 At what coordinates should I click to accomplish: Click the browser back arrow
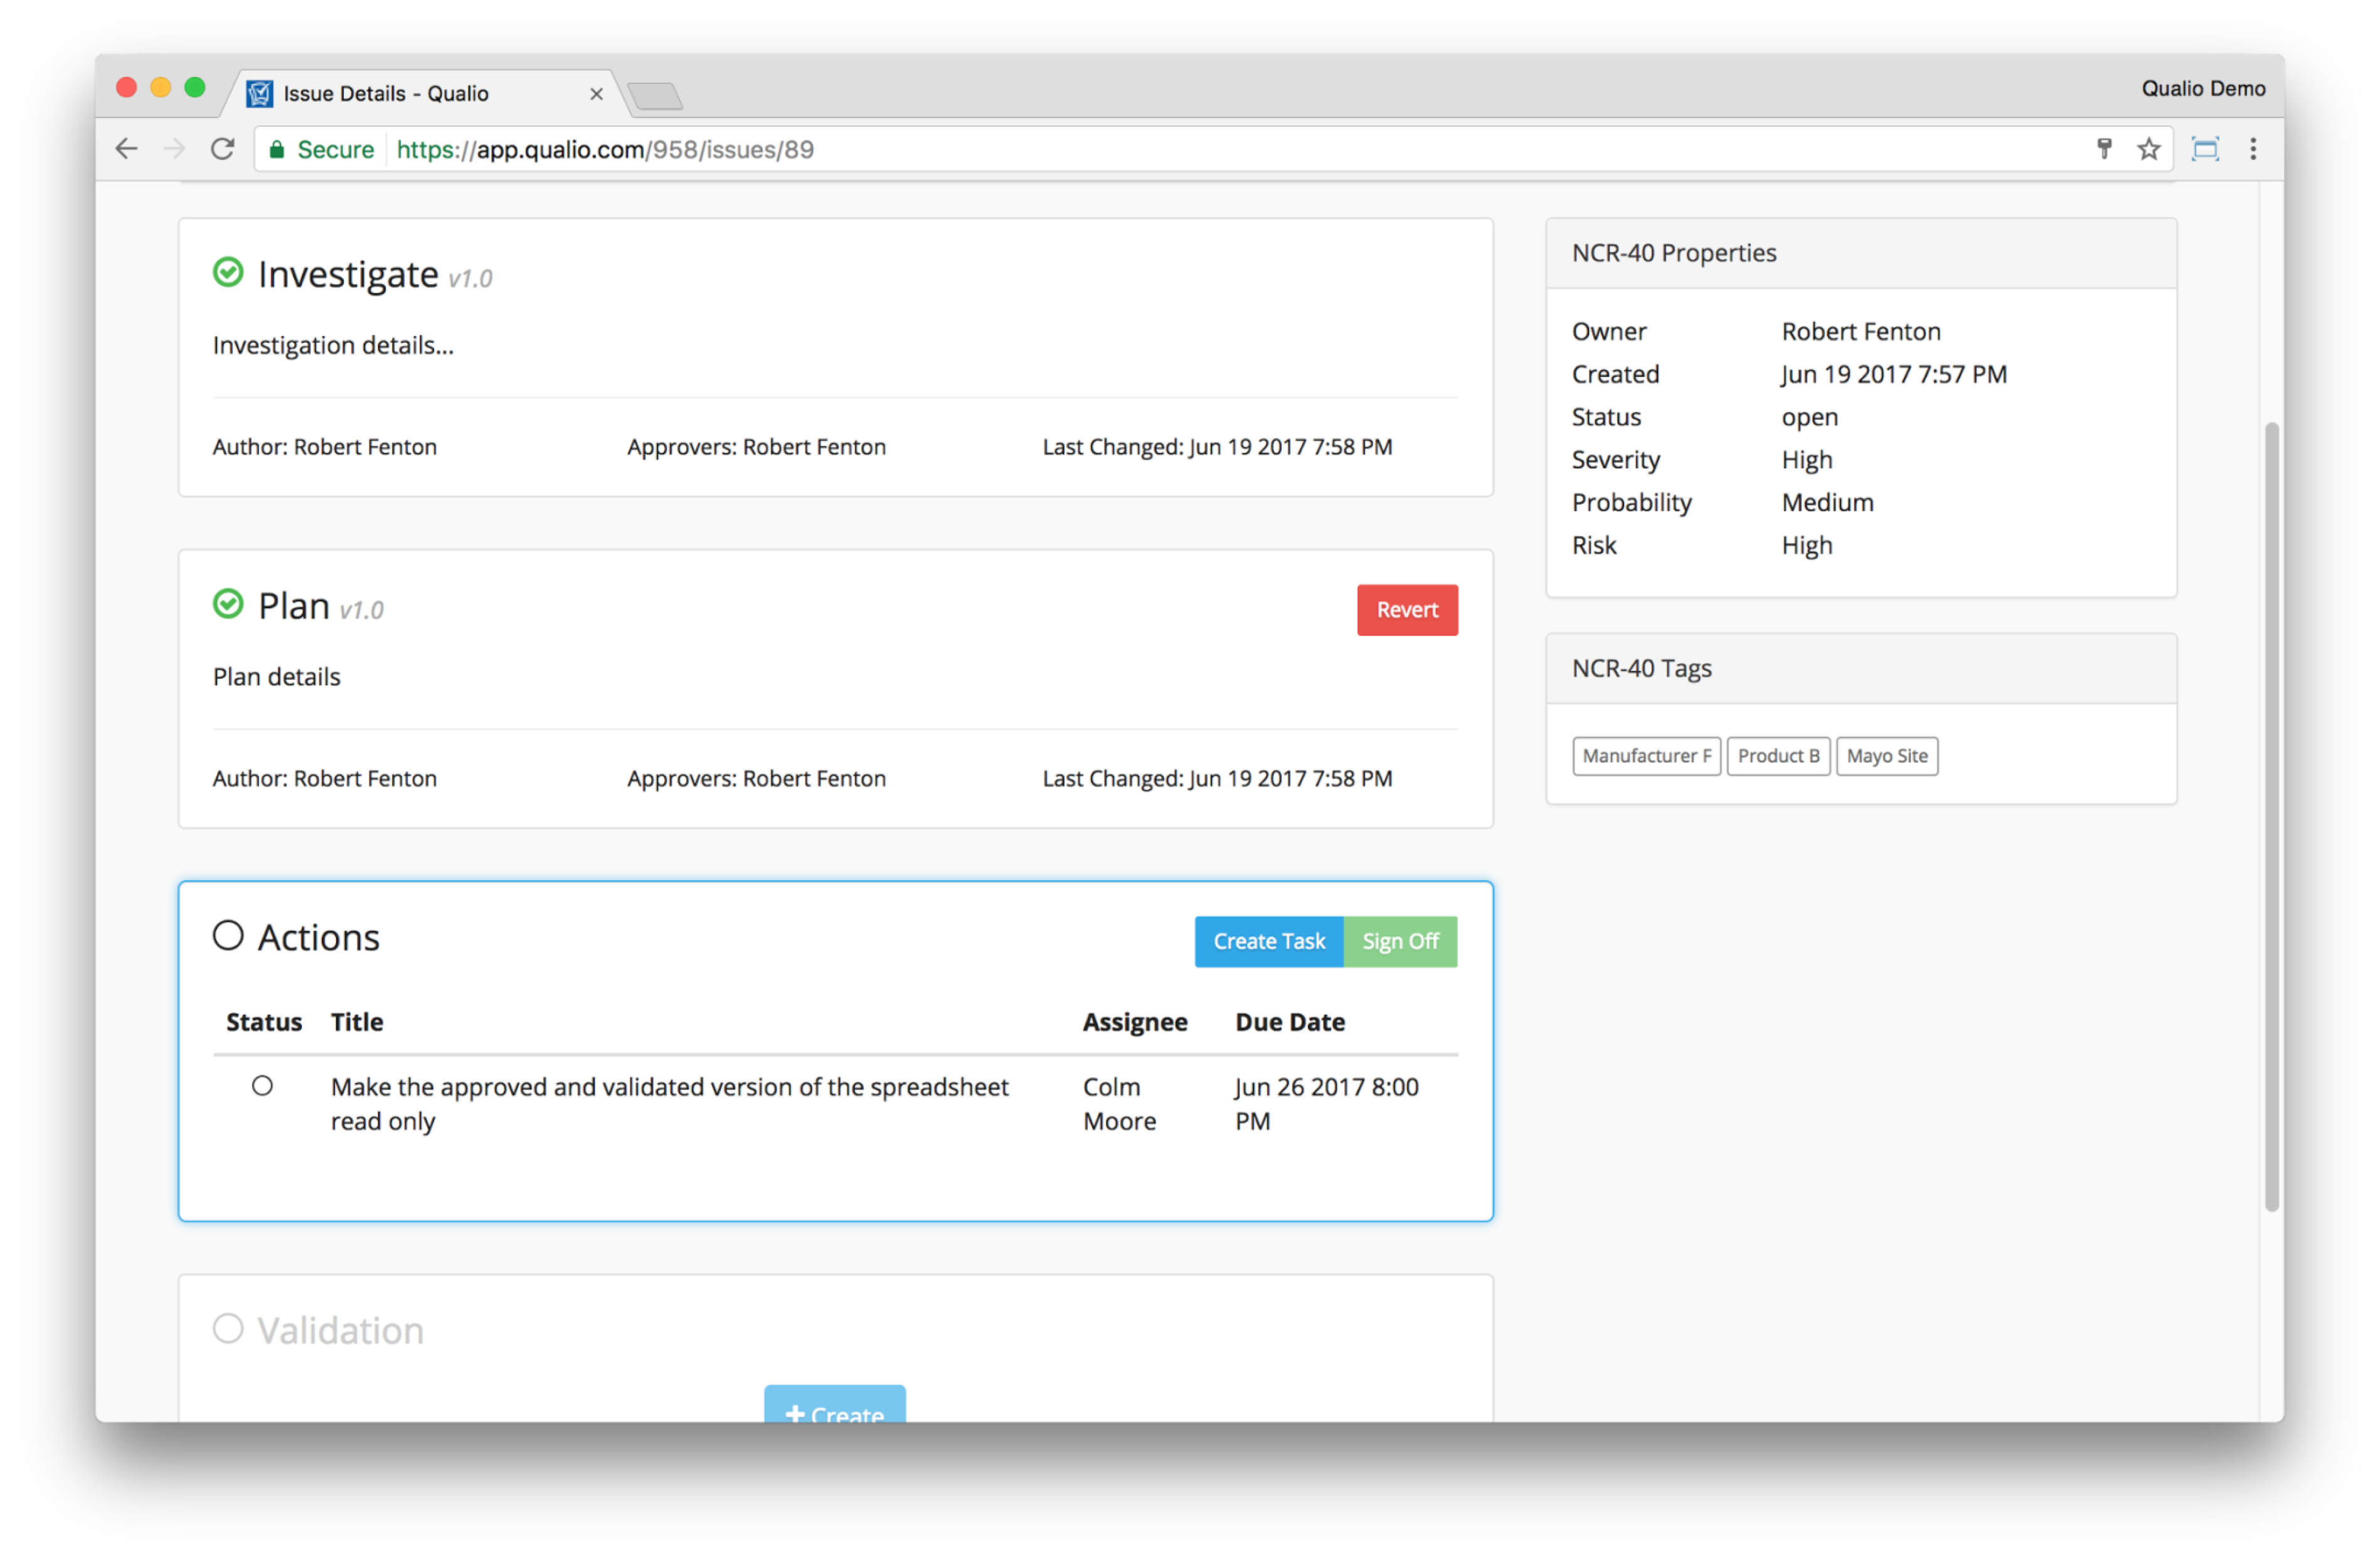(x=126, y=149)
